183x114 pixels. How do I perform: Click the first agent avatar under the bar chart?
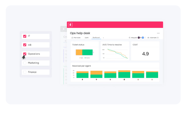click(82, 80)
